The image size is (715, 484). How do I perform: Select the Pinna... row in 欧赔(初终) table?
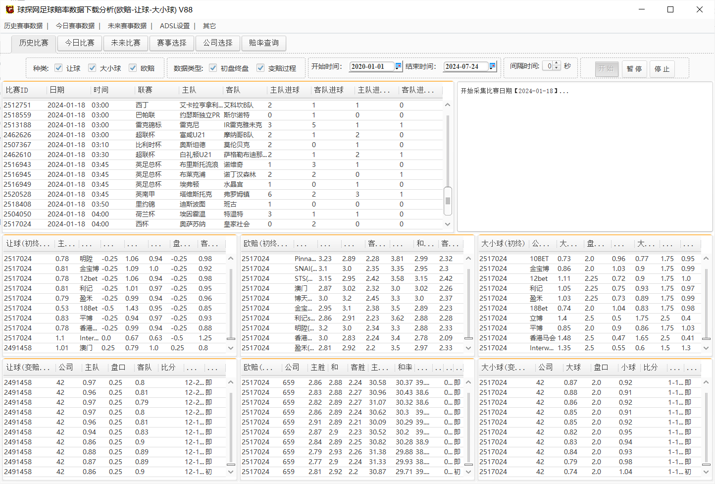point(352,259)
